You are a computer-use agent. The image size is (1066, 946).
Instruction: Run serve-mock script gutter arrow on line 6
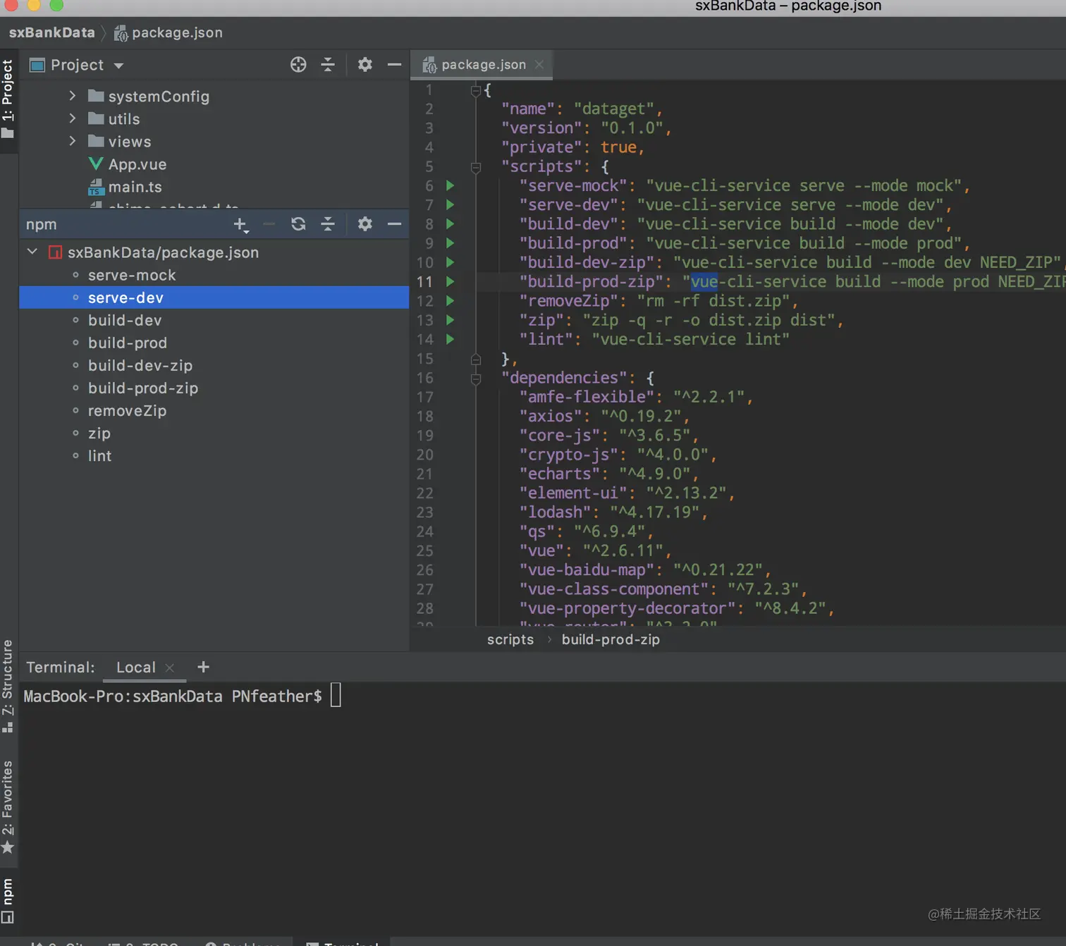(x=450, y=185)
